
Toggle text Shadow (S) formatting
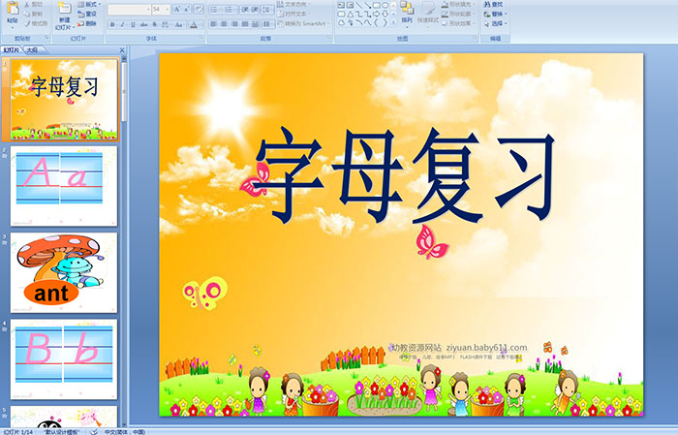pos(154,24)
